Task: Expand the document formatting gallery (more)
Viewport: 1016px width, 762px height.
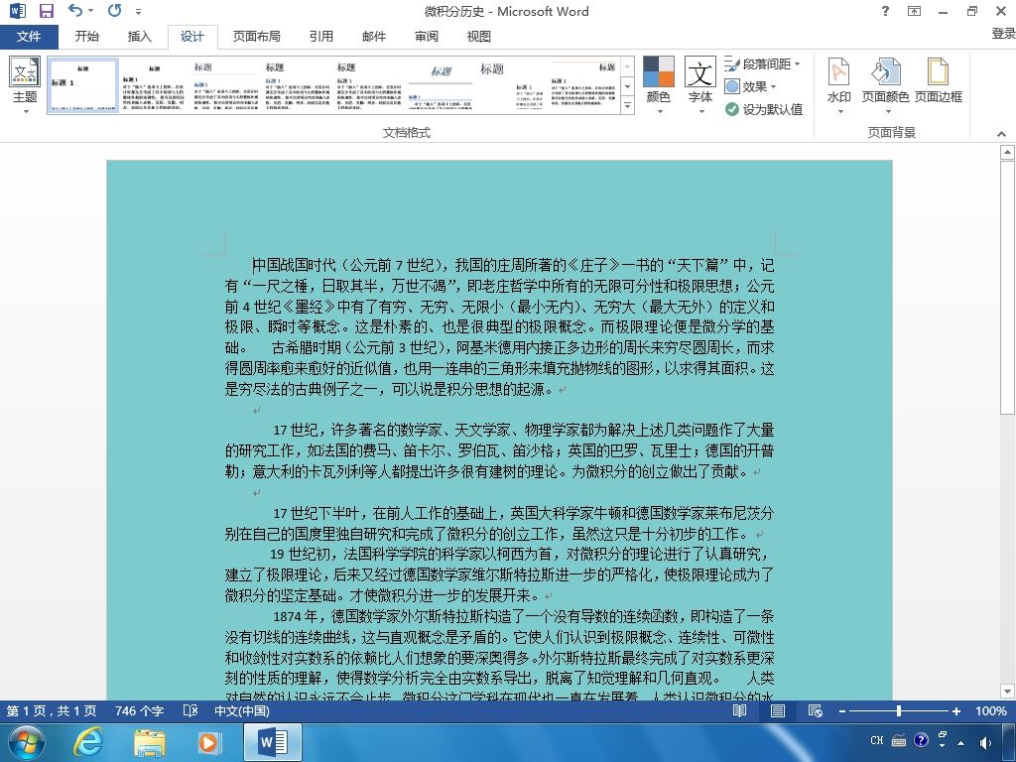Action: point(627,105)
